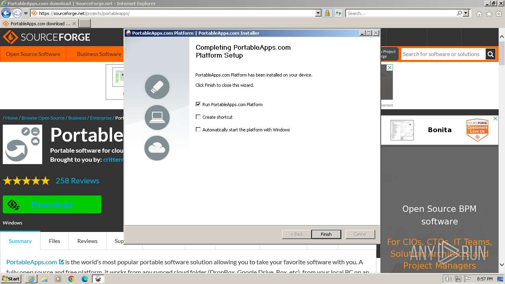The height and width of the screenshot is (284, 505).
Task: Click the page scrollbar down arrow
Action: 502,265
